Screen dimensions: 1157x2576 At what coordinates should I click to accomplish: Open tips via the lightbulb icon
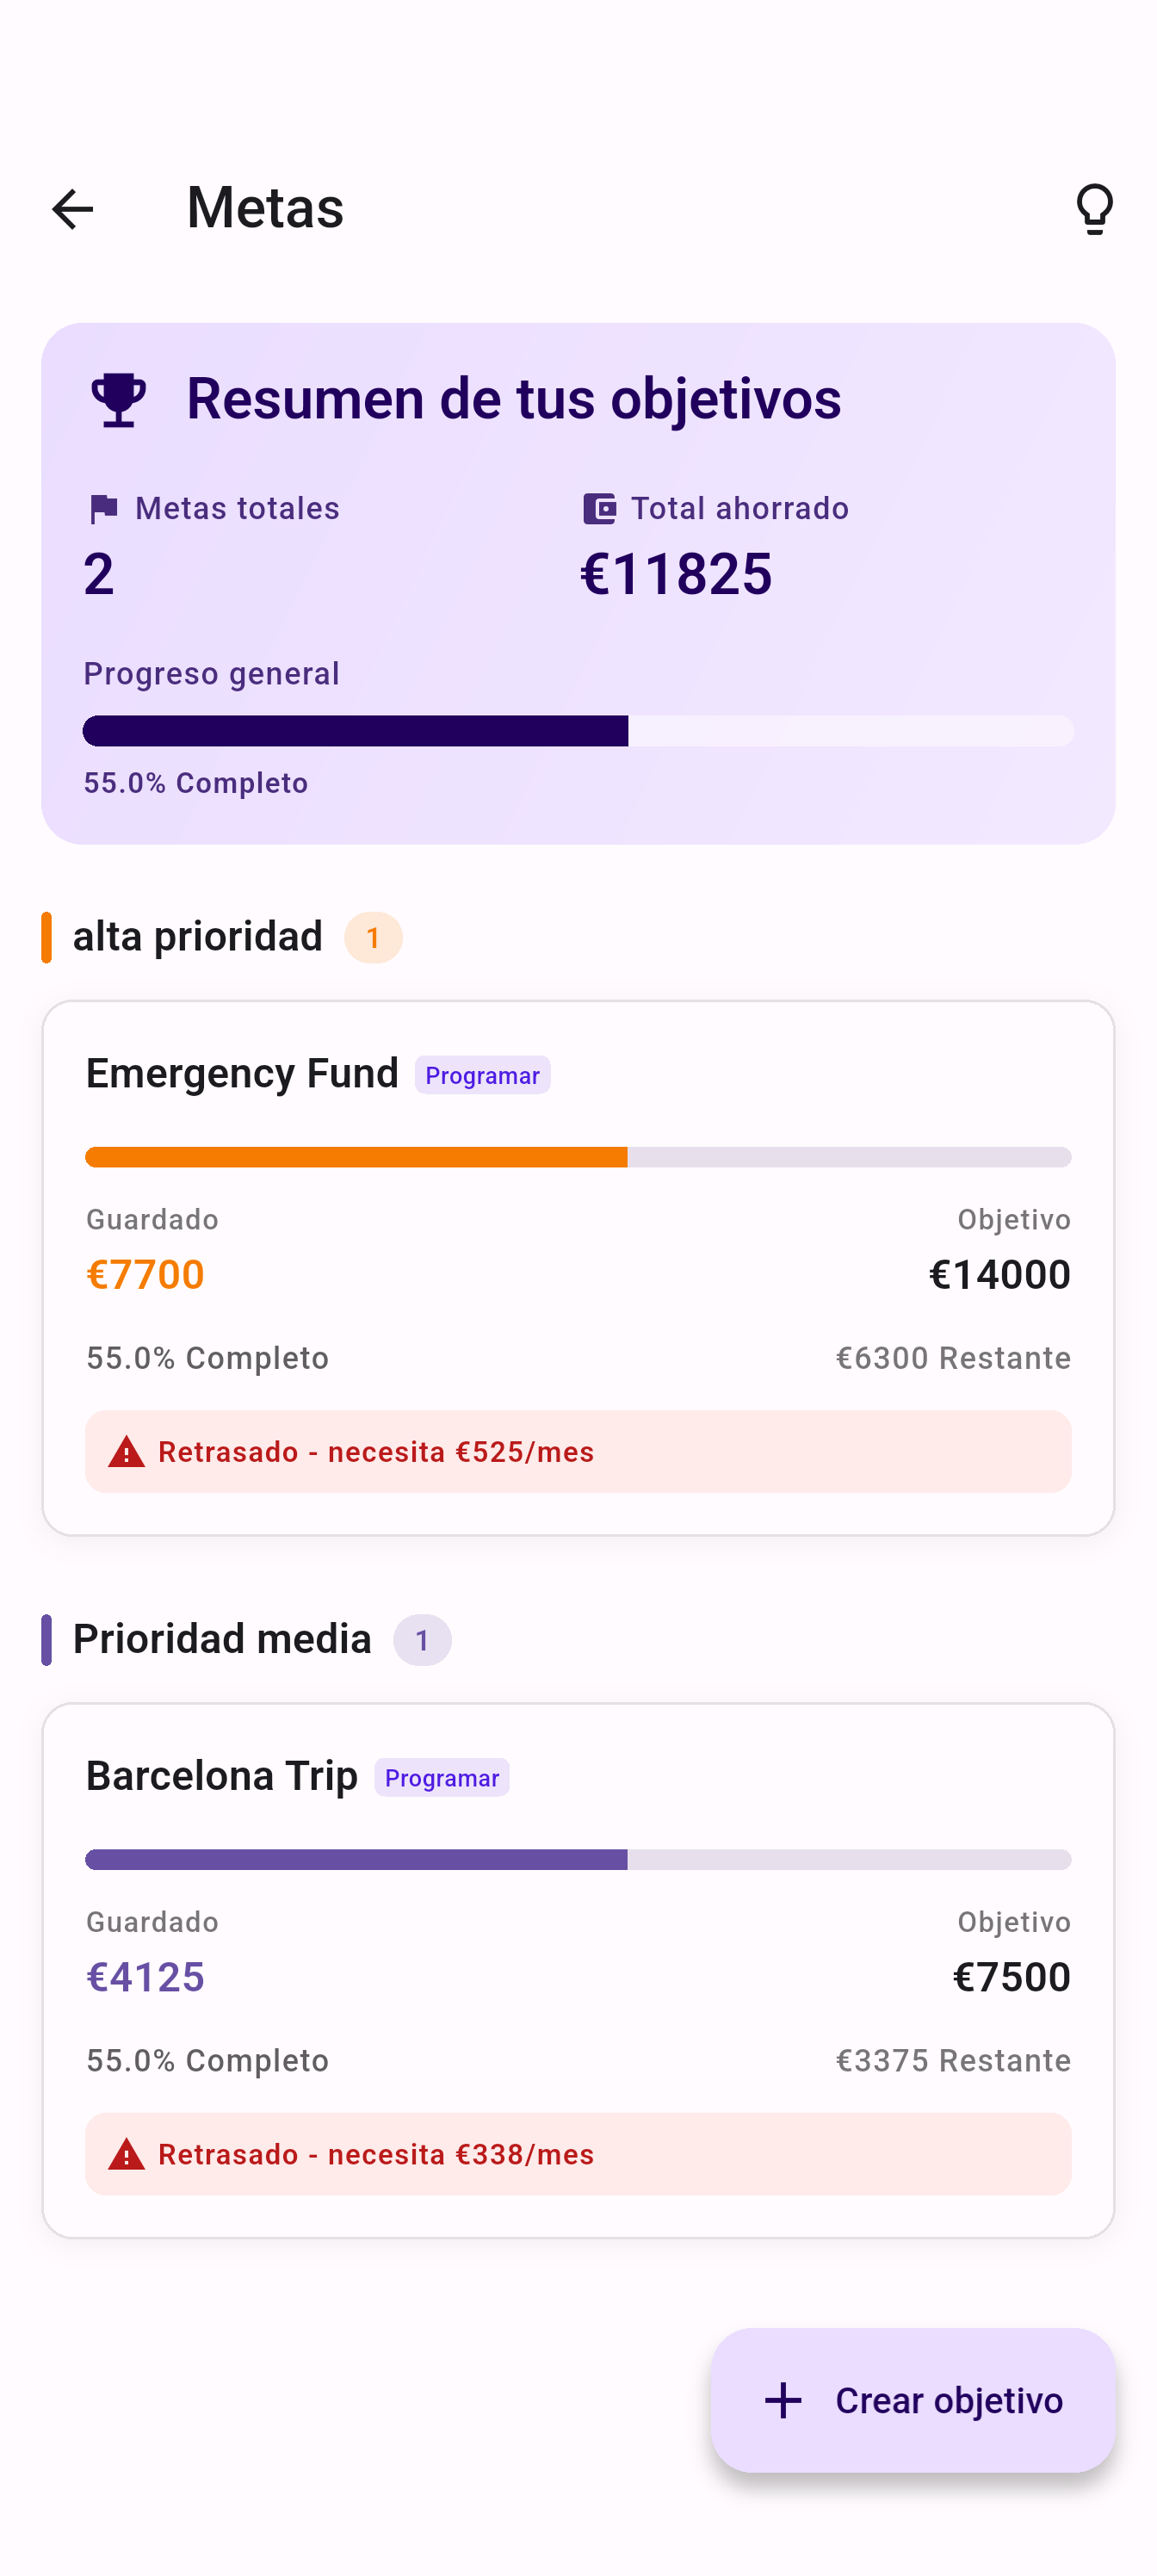click(x=1094, y=209)
